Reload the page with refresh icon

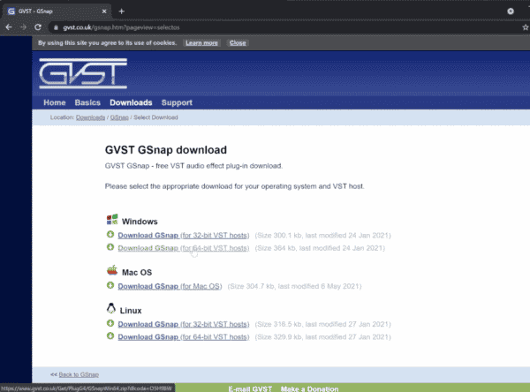click(38, 27)
